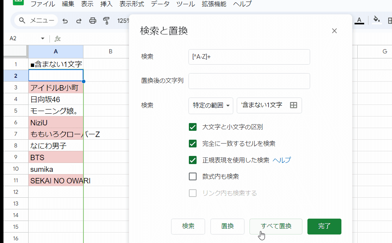Screen dimensions: 392x243
Task: Click cell containing sumika
Action: pos(56,169)
